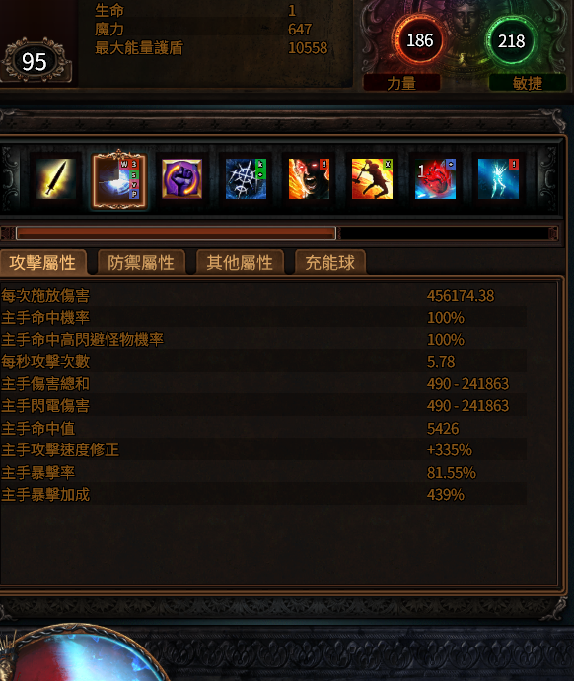574x681 pixels.
Task: Select the blue frost star aura skill
Action: point(246,179)
